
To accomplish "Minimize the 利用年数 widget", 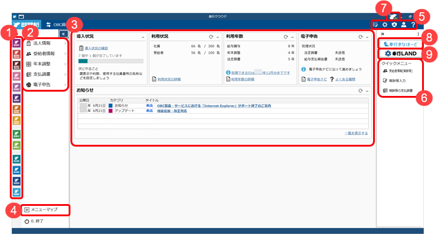I will point(293,37).
